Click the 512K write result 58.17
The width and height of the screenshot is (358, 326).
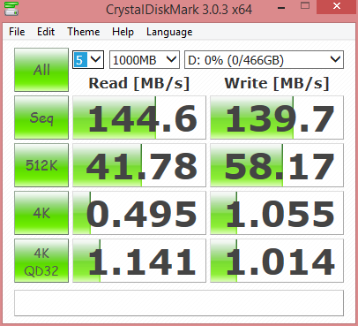[277, 165]
